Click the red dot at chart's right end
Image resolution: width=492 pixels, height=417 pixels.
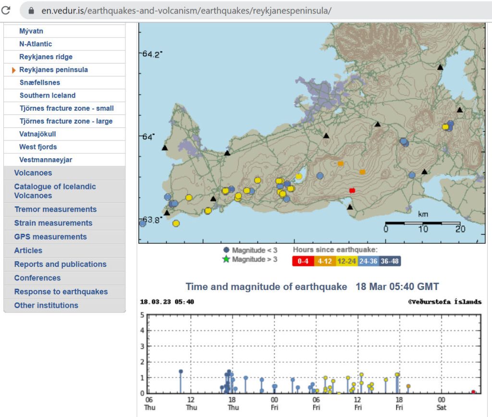pyautogui.click(x=473, y=392)
